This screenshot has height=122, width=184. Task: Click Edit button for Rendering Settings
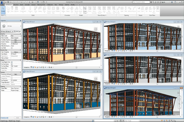click(x=16, y=74)
